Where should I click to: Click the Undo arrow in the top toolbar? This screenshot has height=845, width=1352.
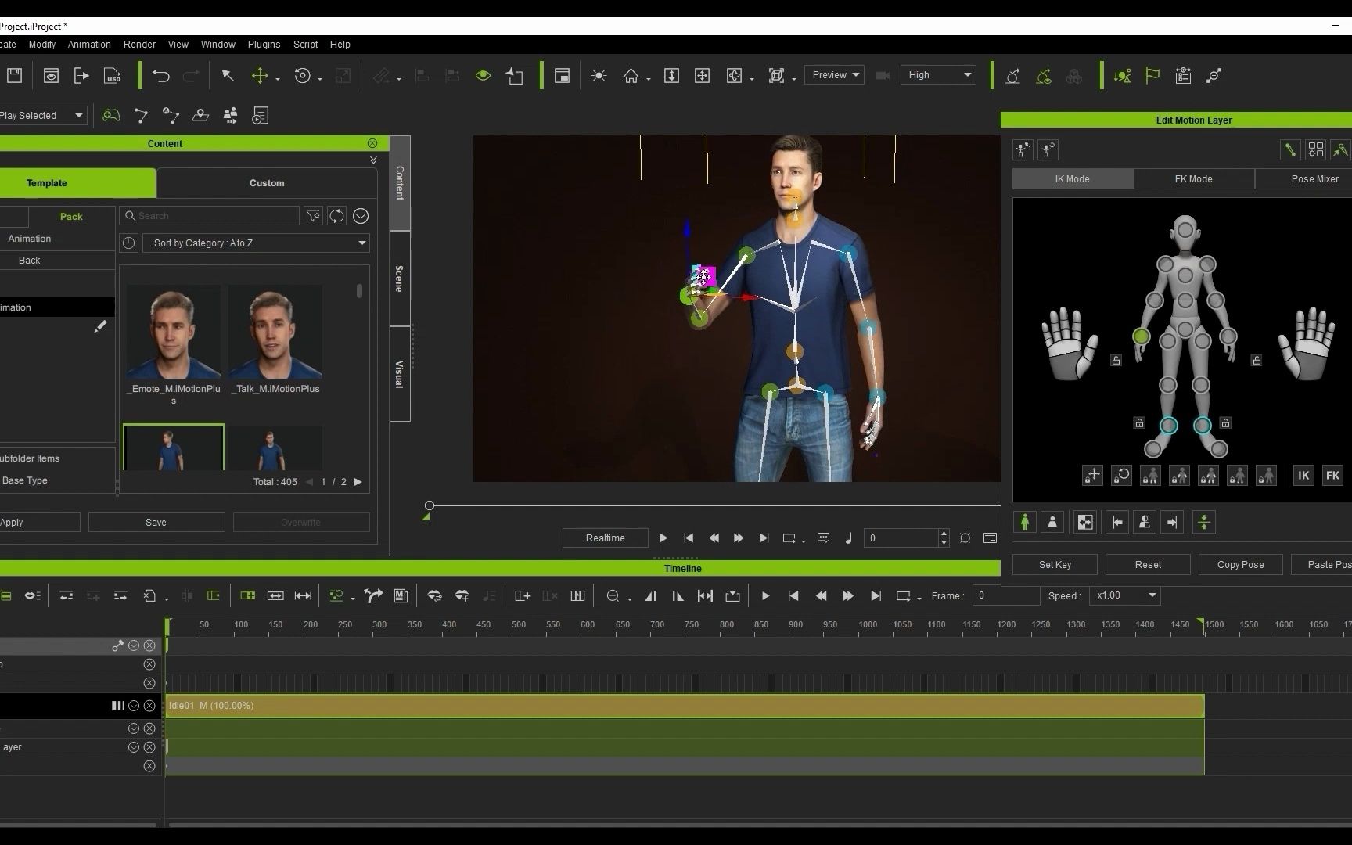tap(161, 76)
